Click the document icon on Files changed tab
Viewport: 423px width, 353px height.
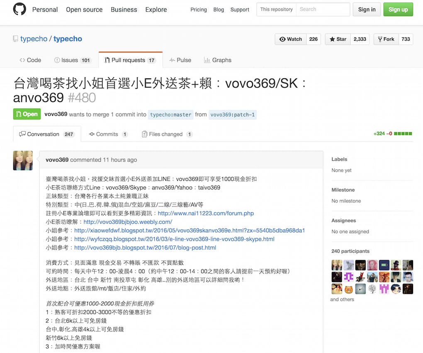(x=144, y=134)
